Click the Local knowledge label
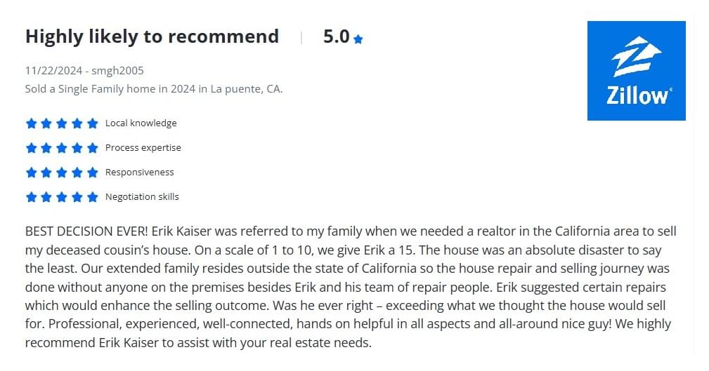The width and height of the screenshot is (709, 371). (141, 123)
